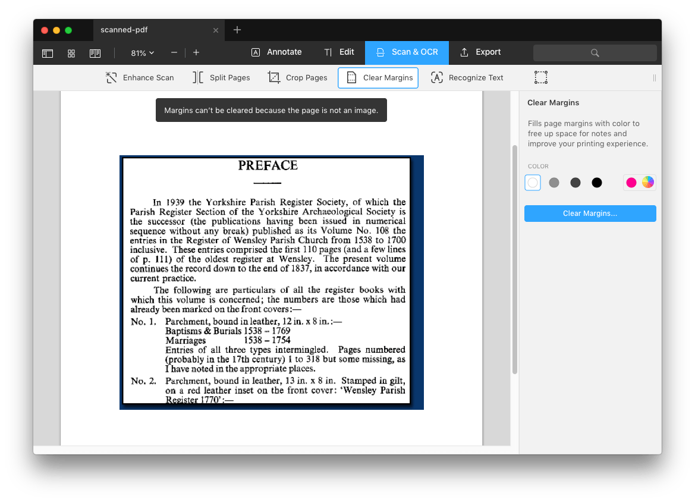Screen dimensions: 695x502
Task: Open the Export tab
Action: click(480, 52)
